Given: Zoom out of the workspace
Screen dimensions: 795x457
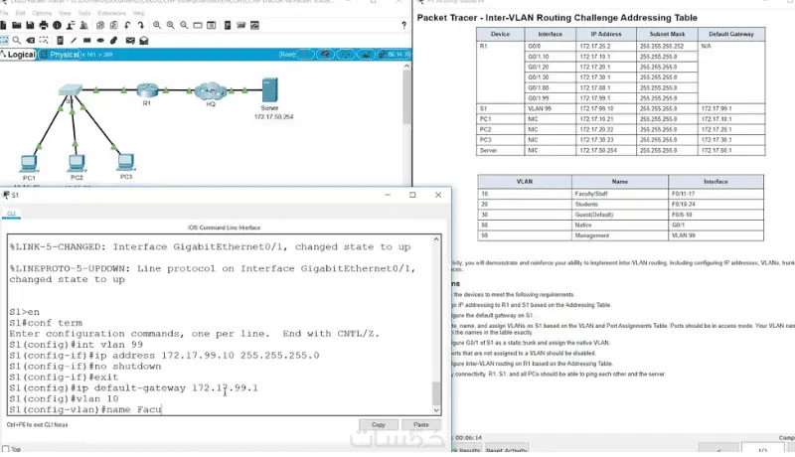Looking at the screenshot, I should 184,25.
